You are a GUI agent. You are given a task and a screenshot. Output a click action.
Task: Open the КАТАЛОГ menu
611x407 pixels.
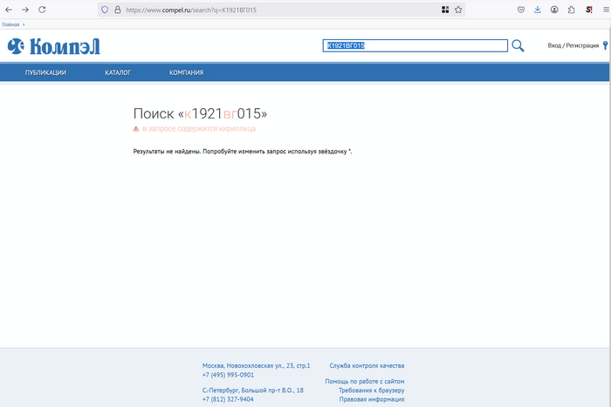(x=118, y=72)
